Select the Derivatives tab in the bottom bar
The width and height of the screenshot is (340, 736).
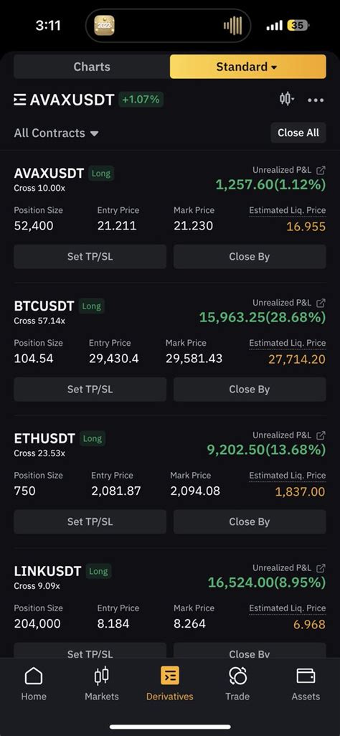pyautogui.click(x=169, y=684)
